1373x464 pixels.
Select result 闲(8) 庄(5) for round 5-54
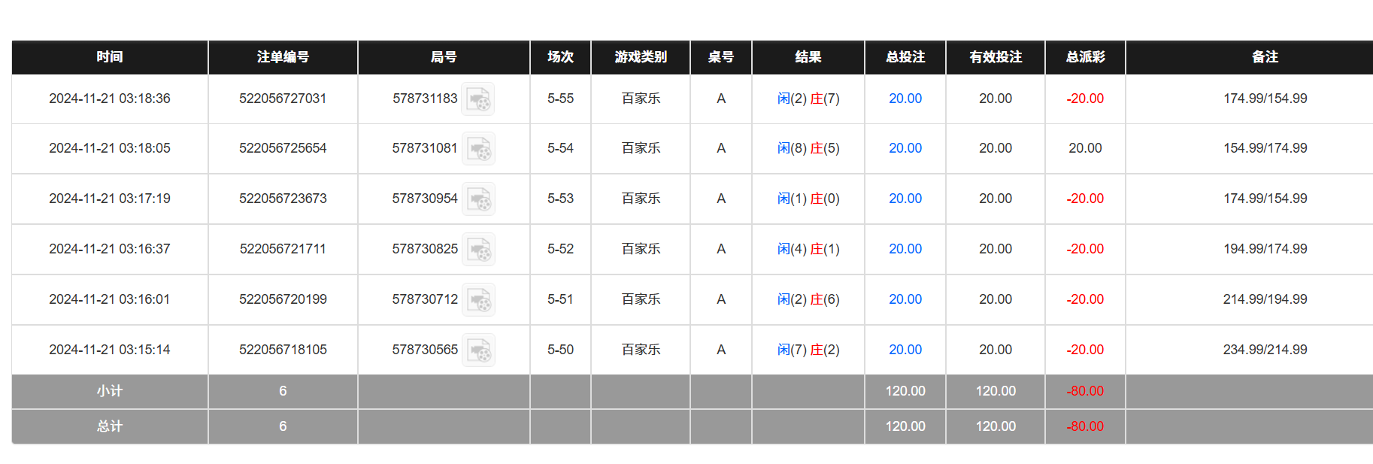pos(808,148)
